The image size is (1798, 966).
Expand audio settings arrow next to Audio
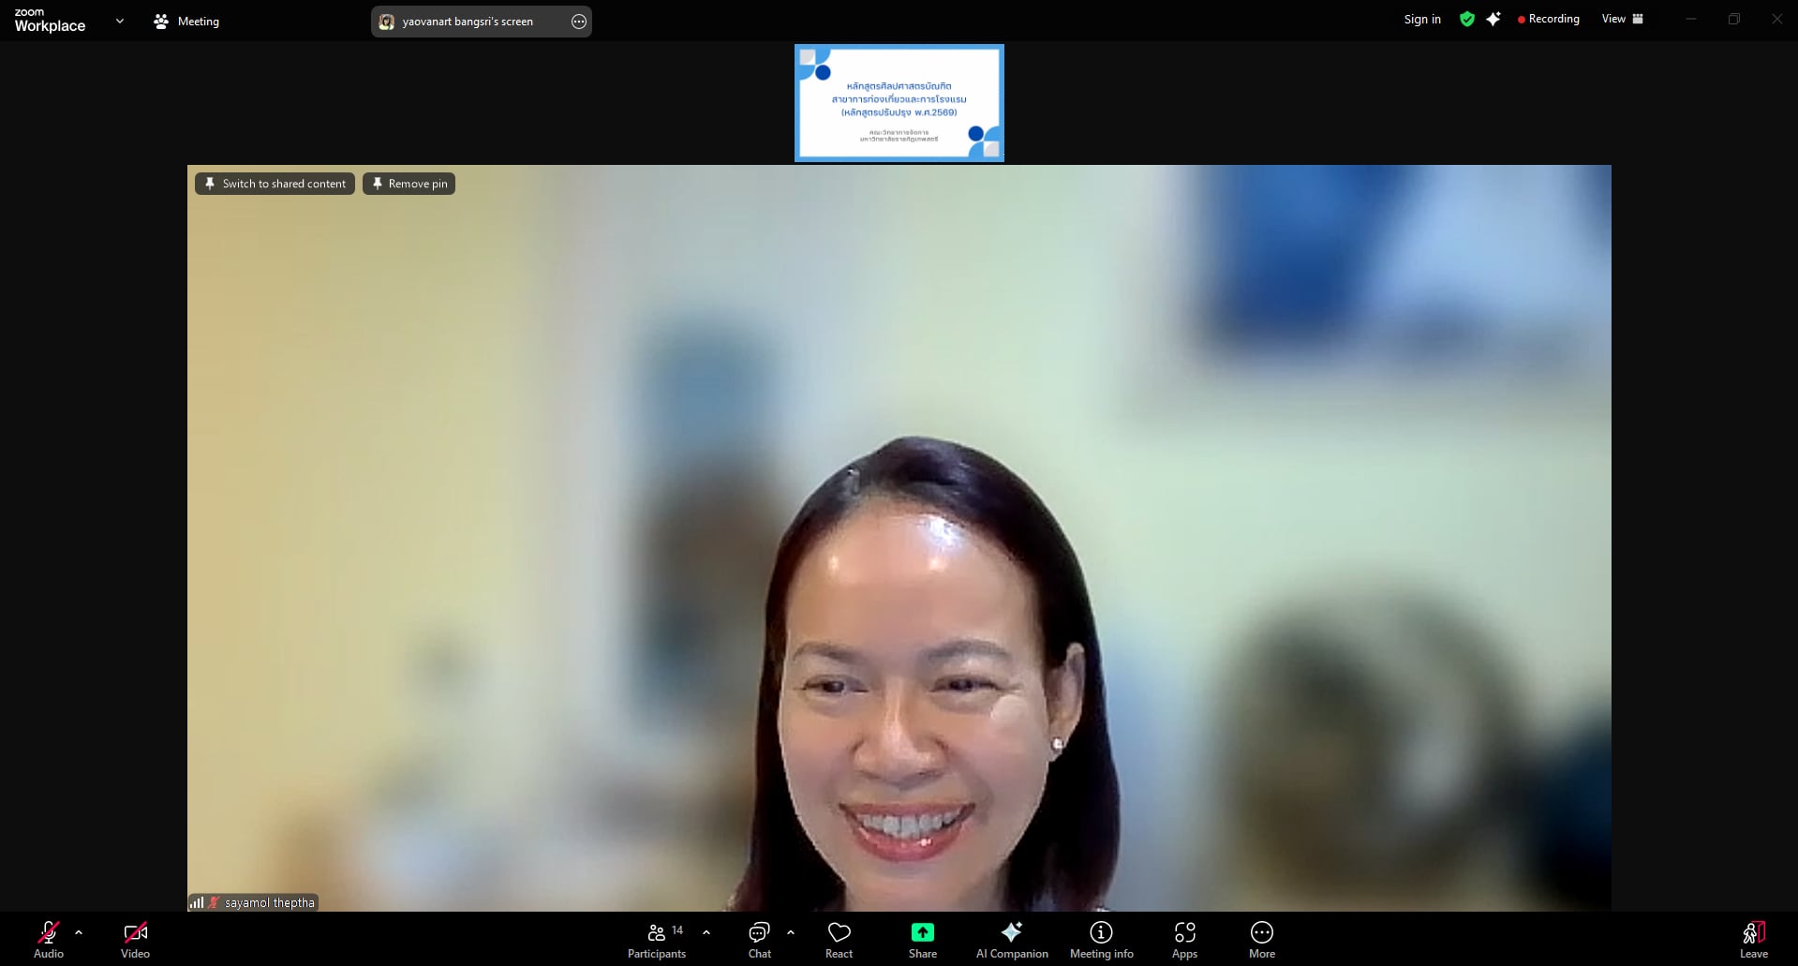tap(79, 932)
